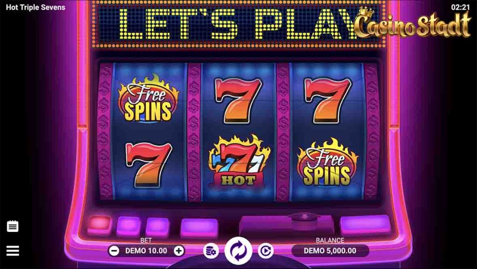This screenshot has width=477, height=269.
Task: Click the red 7 atop the middle reel
Action: tap(238, 100)
